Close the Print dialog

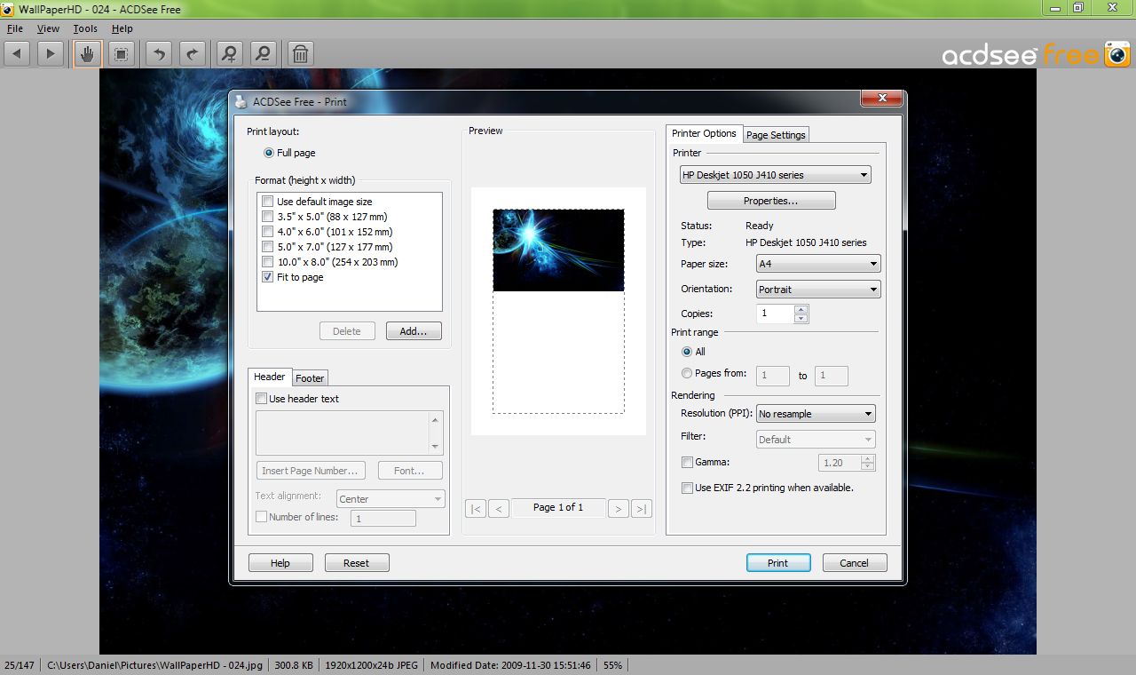[x=882, y=98]
